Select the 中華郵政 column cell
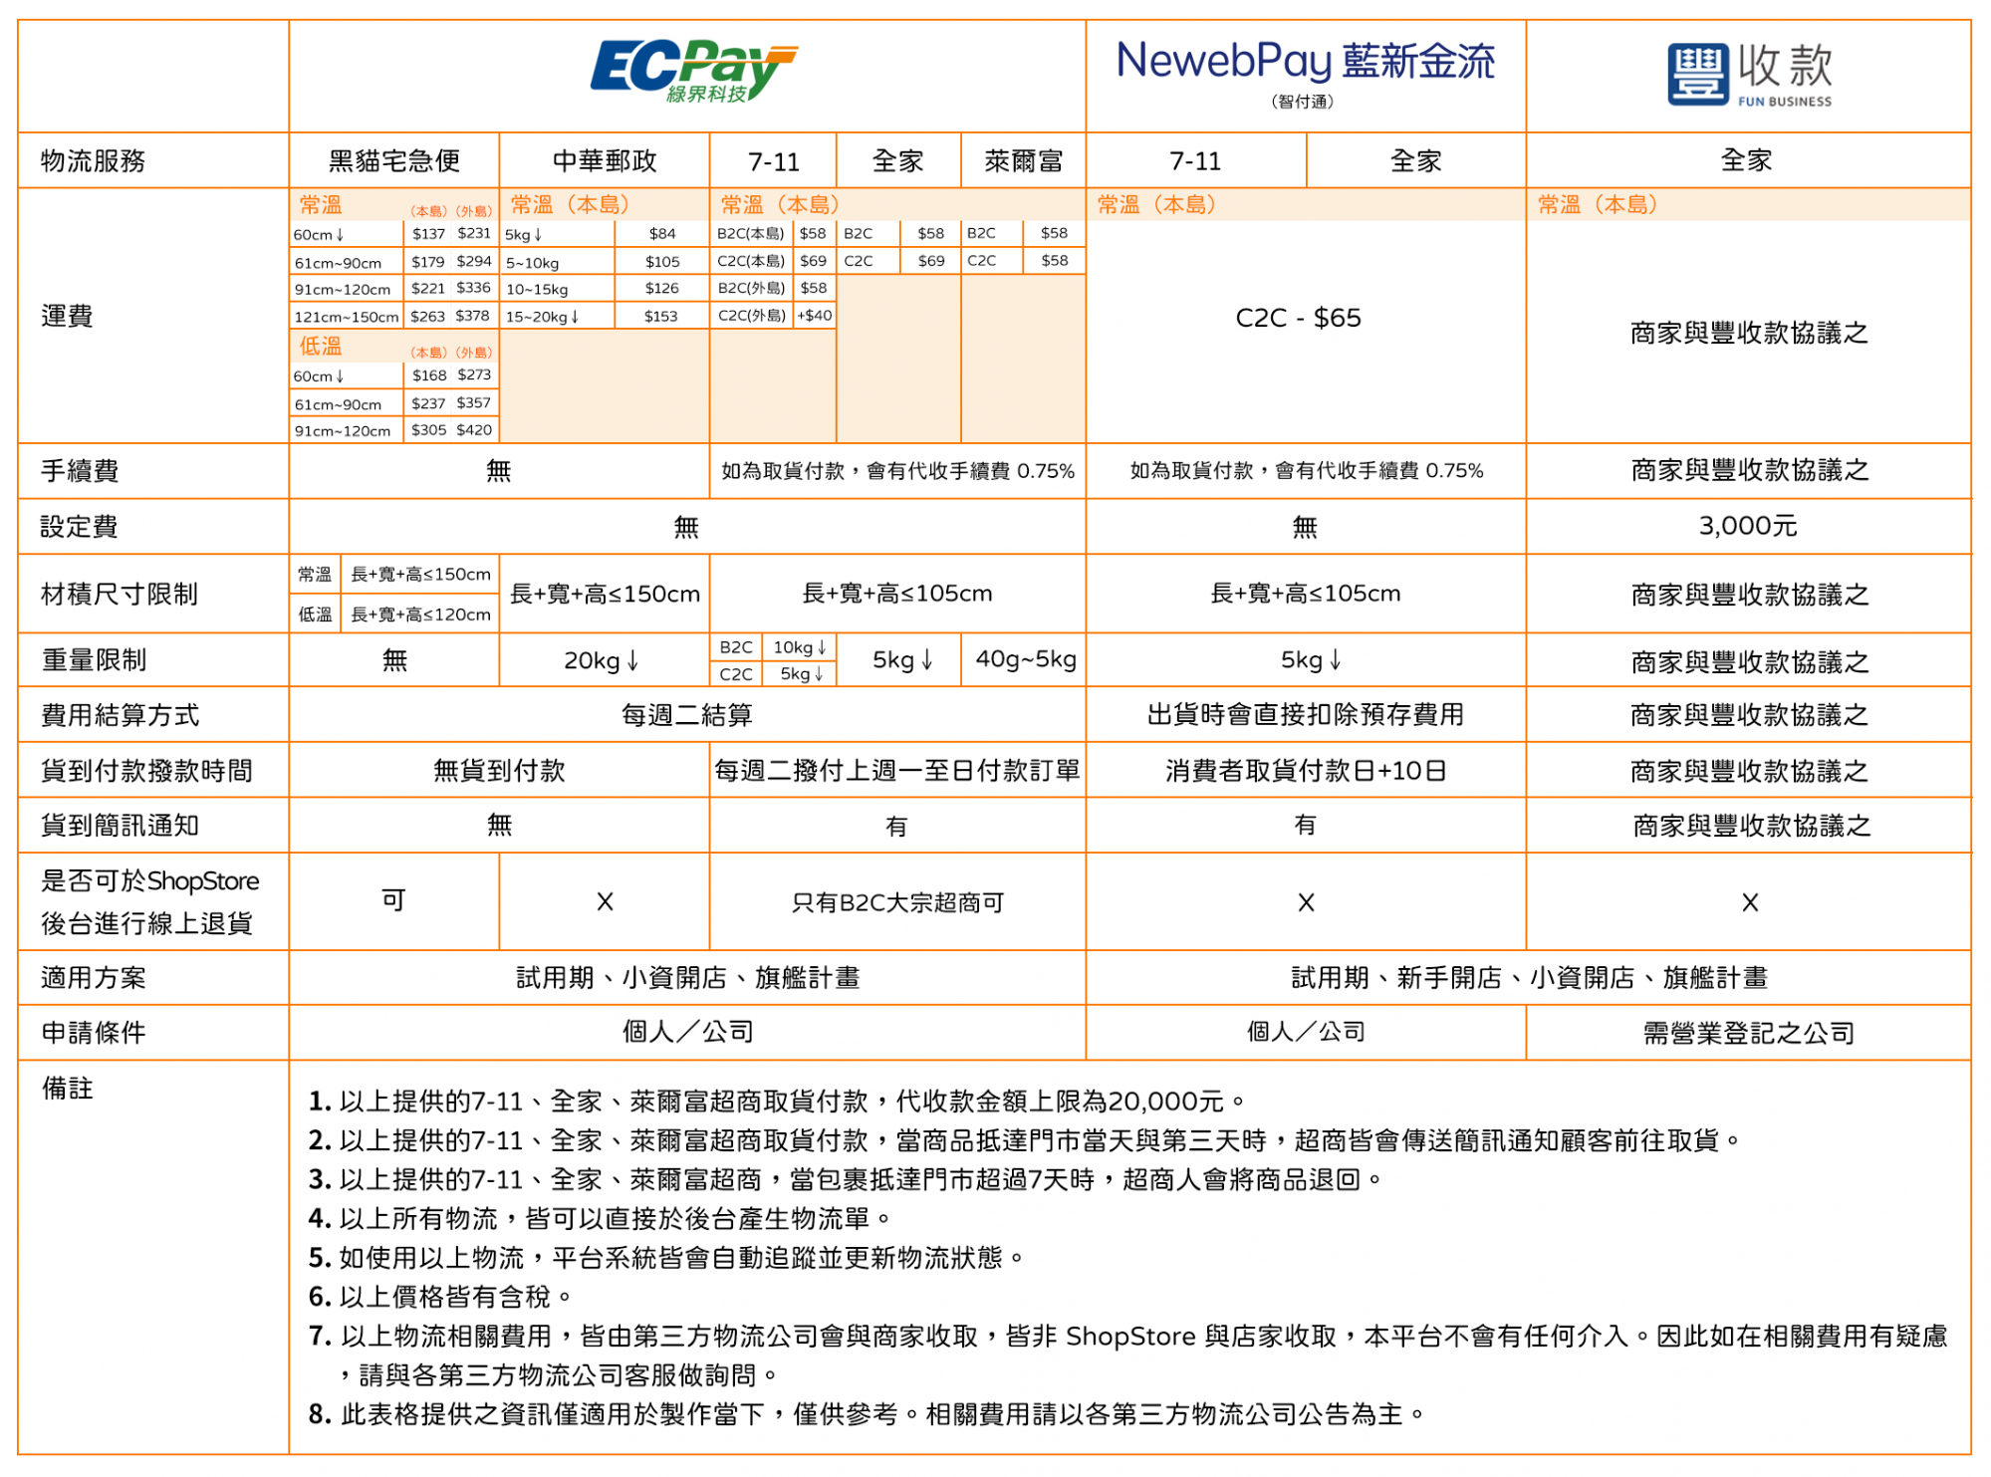The height and width of the screenshot is (1477, 1991). 605,160
